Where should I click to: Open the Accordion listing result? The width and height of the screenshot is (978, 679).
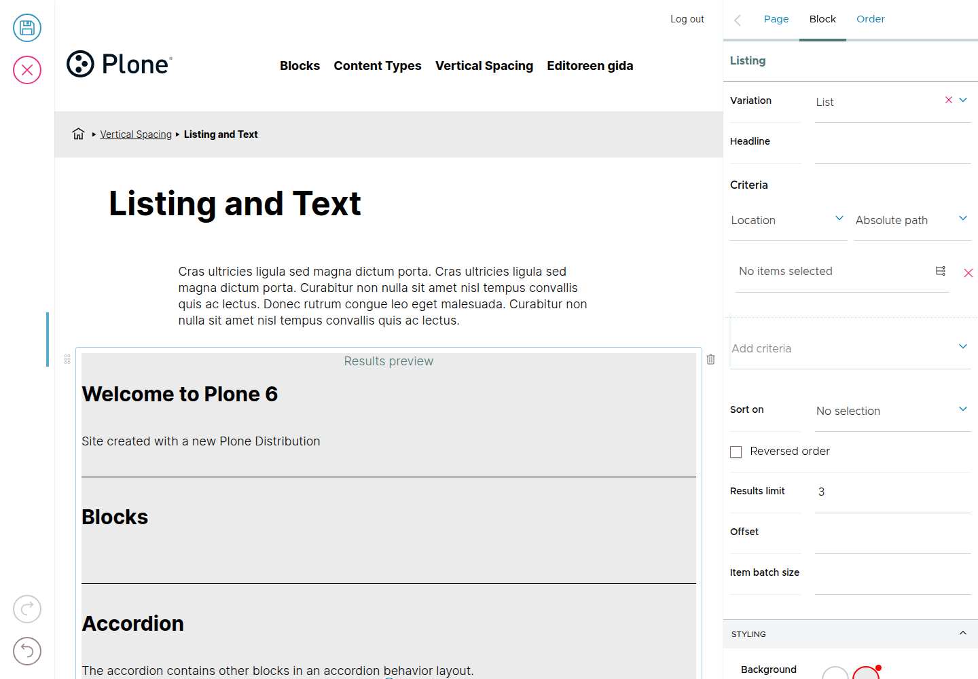[x=133, y=624]
